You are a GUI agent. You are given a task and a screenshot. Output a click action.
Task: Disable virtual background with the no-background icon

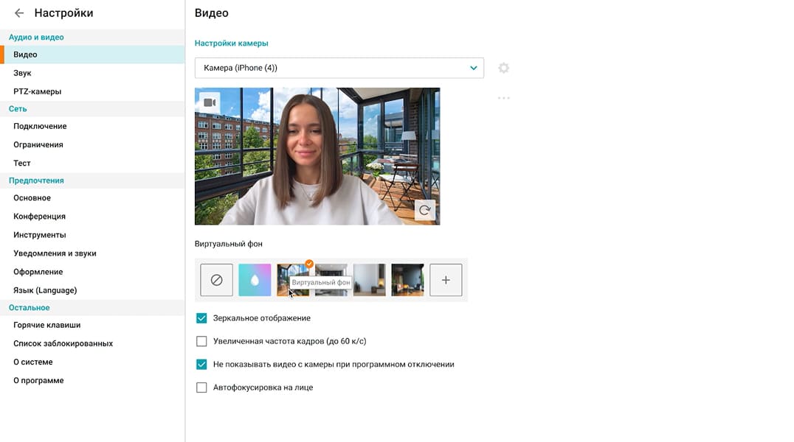click(216, 280)
